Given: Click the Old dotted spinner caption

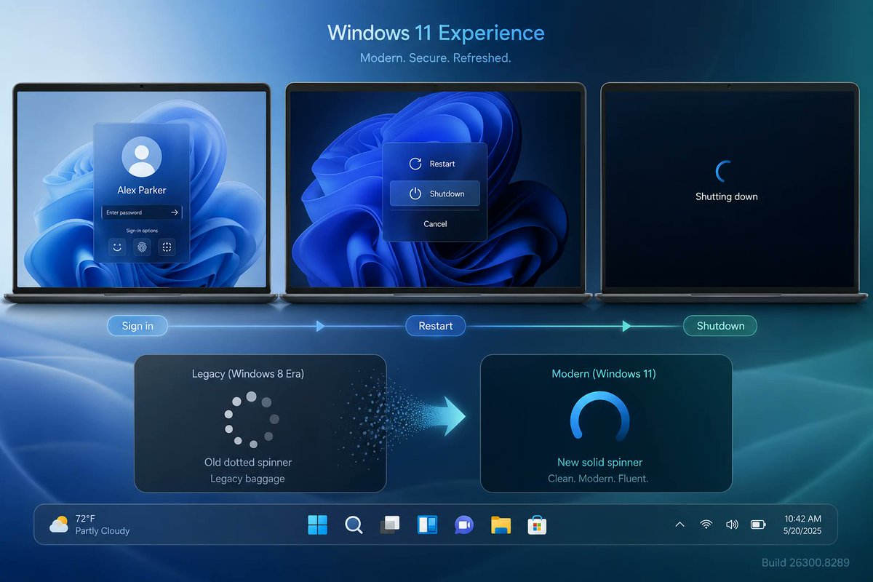Looking at the screenshot, I should pyautogui.click(x=248, y=462).
